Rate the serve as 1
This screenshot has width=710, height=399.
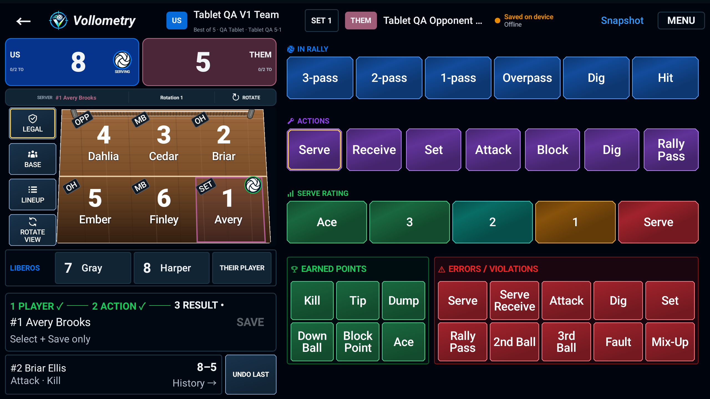[575, 222]
